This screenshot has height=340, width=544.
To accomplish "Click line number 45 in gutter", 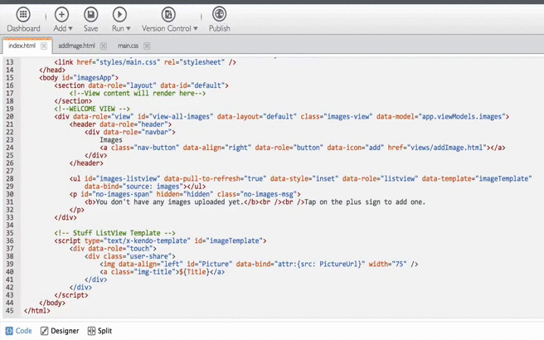I will click(10, 311).
